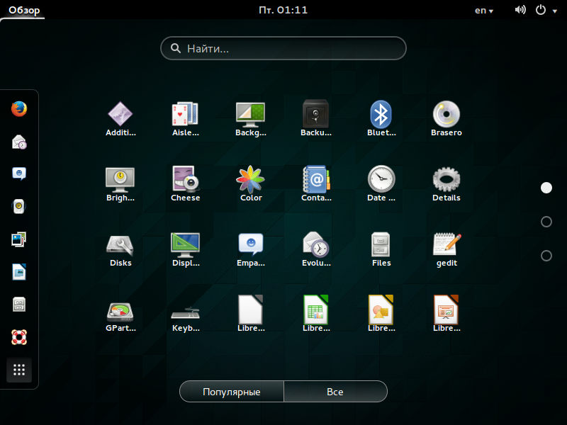
Task: Focus the Найти... search field
Action: (283, 48)
